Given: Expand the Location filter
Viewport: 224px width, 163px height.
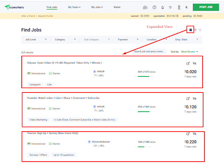Looking at the screenshot, I should point(157,39).
